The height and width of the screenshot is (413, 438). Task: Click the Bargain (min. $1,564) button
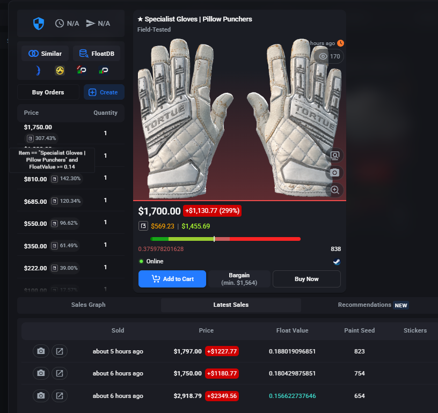pos(239,279)
